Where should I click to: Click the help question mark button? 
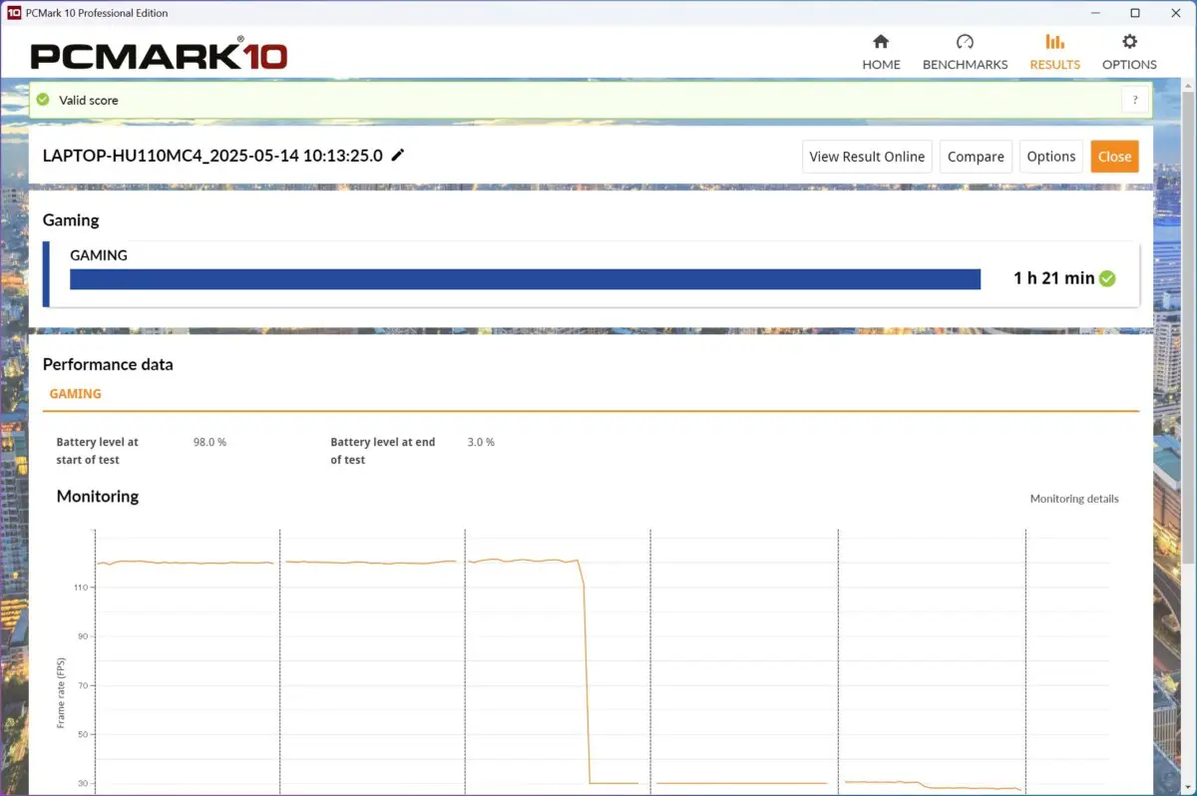pyautogui.click(x=1135, y=100)
